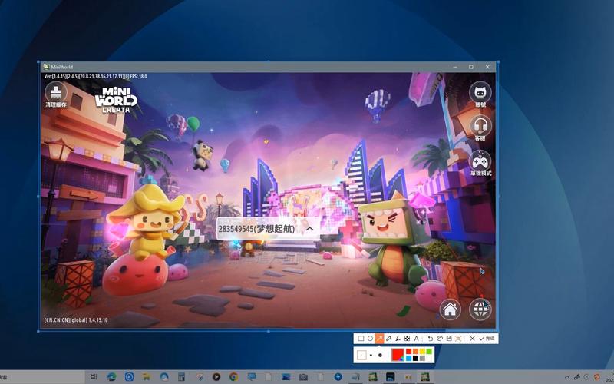Select single-player mode gamepad icon

point(480,161)
